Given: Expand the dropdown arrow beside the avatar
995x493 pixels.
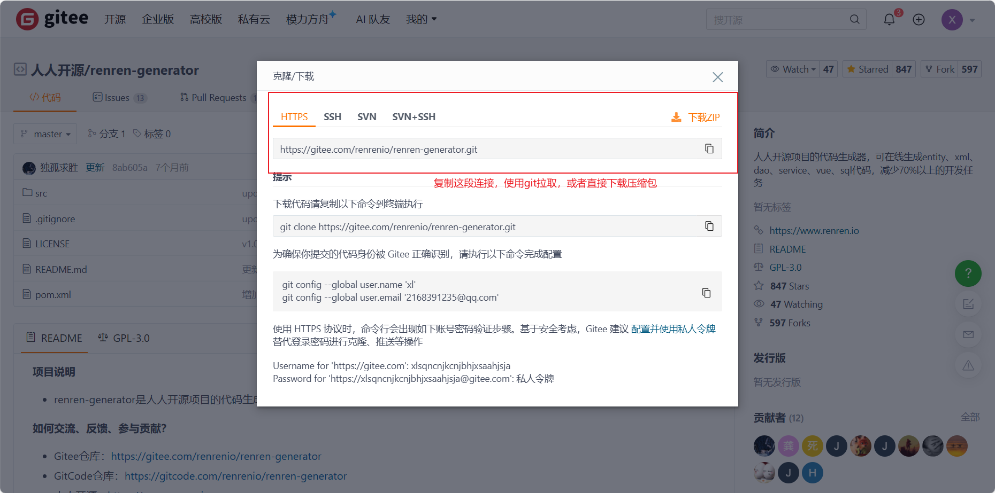Looking at the screenshot, I should coord(972,20).
